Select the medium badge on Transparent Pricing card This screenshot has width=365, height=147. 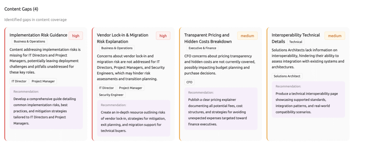click(247, 36)
